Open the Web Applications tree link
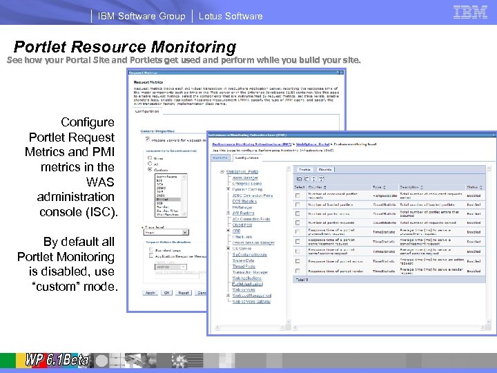The height and width of the screenshot is (373, 497). tap(246, 278)
